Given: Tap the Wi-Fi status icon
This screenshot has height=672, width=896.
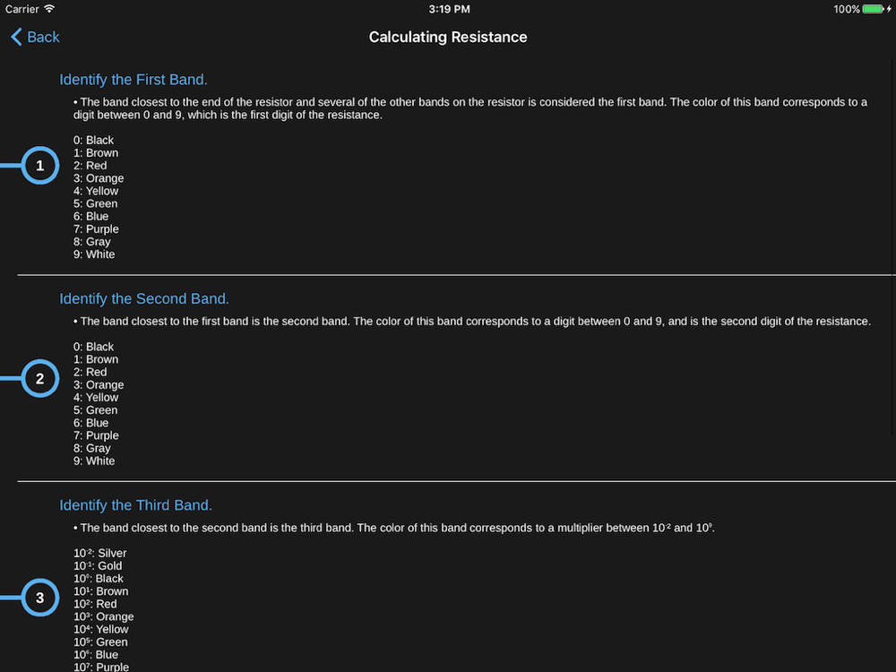Looking at the screenshot, I should pos(49,9).
